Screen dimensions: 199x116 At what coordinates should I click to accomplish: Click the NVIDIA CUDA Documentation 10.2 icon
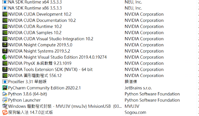point(5,20)
